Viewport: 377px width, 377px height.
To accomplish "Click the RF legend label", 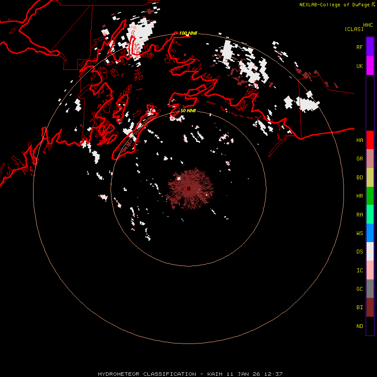I will [359, 47].
